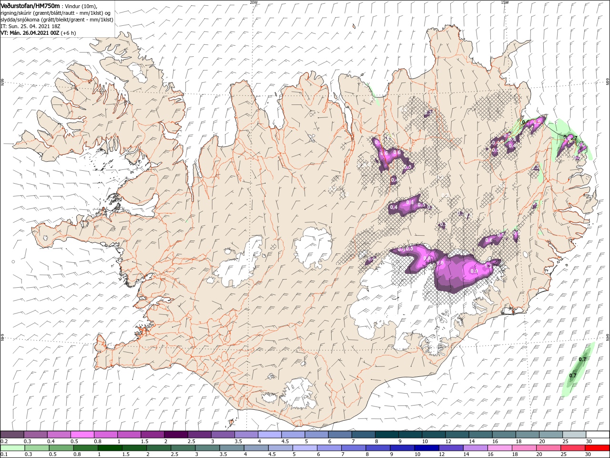The width and height of the screenshot is (610, 458).
Task: Click the '15W' longitude label at the top
Action: click(x=505, y=2)
